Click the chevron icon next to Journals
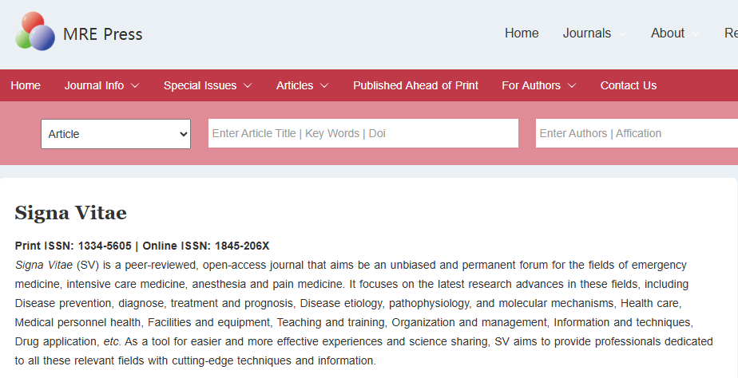Screen dimensions: 738x378 click(x=621, y=33)
